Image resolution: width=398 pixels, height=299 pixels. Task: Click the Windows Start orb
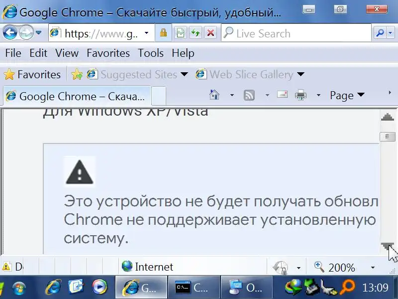point(19,288)
